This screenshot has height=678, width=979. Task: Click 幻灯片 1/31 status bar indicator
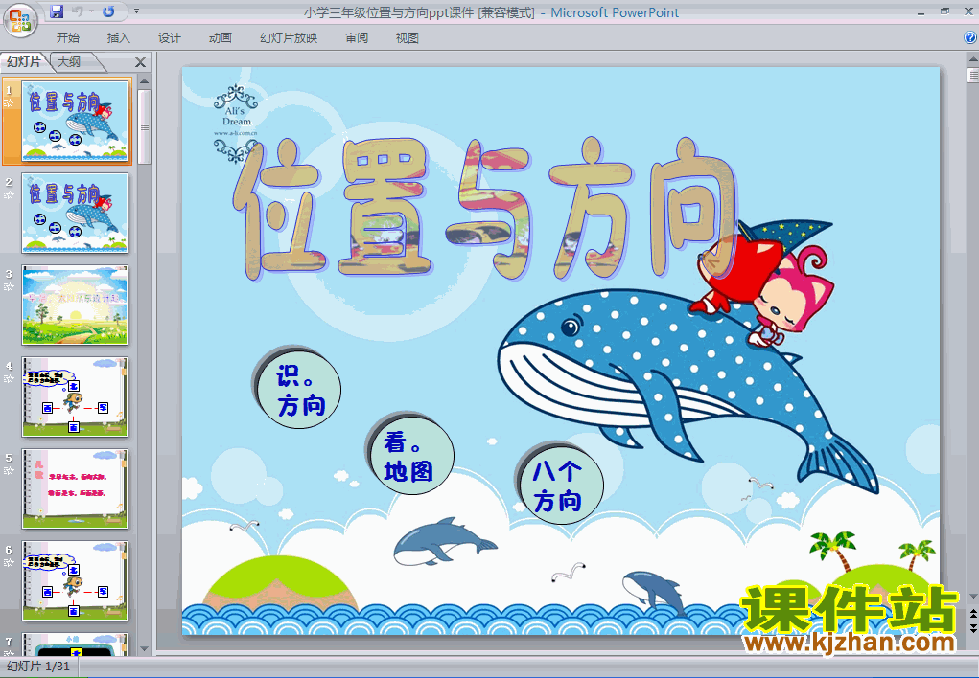click(x=38, y=667)
